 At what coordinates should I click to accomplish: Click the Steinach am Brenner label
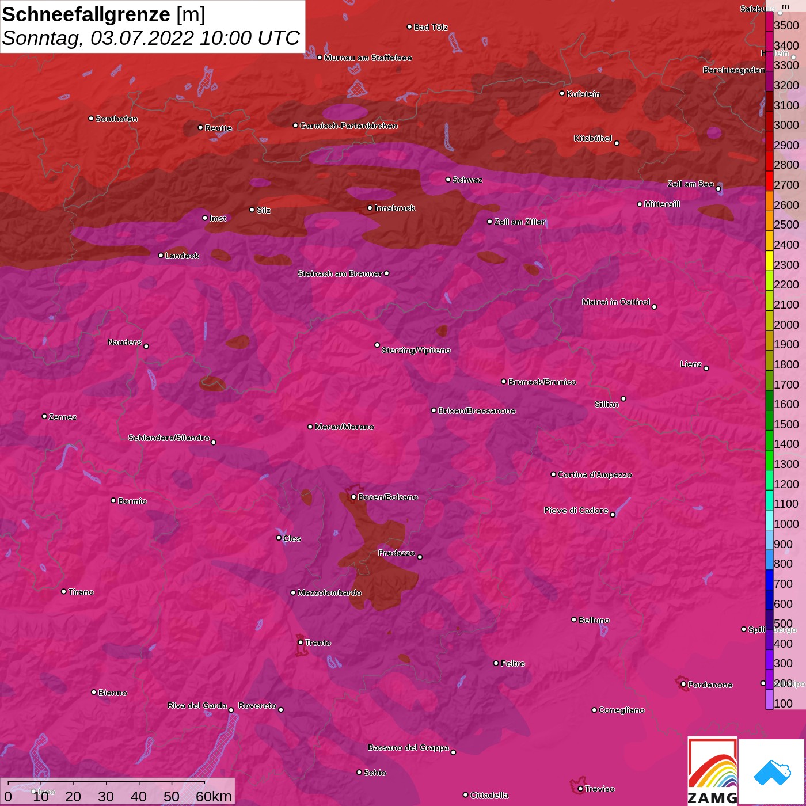(340, 273)
